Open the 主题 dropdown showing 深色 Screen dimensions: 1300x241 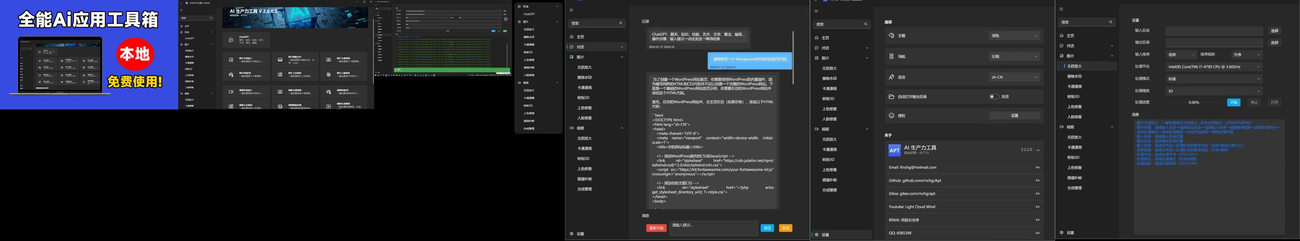click(x=1014, y=36)
